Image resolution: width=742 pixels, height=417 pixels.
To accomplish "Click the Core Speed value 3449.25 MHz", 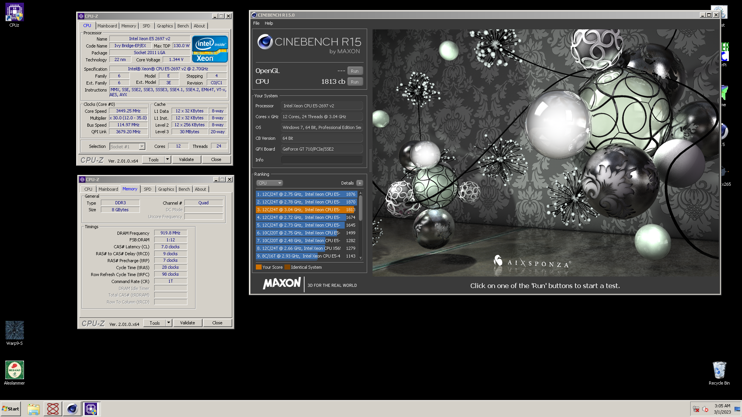I will (128, 111).
